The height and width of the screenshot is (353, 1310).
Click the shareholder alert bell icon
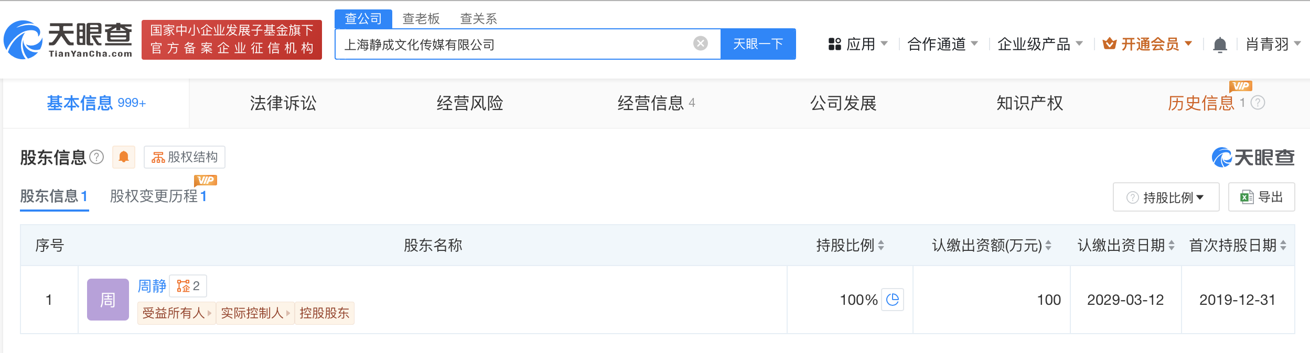click(124, 157)
